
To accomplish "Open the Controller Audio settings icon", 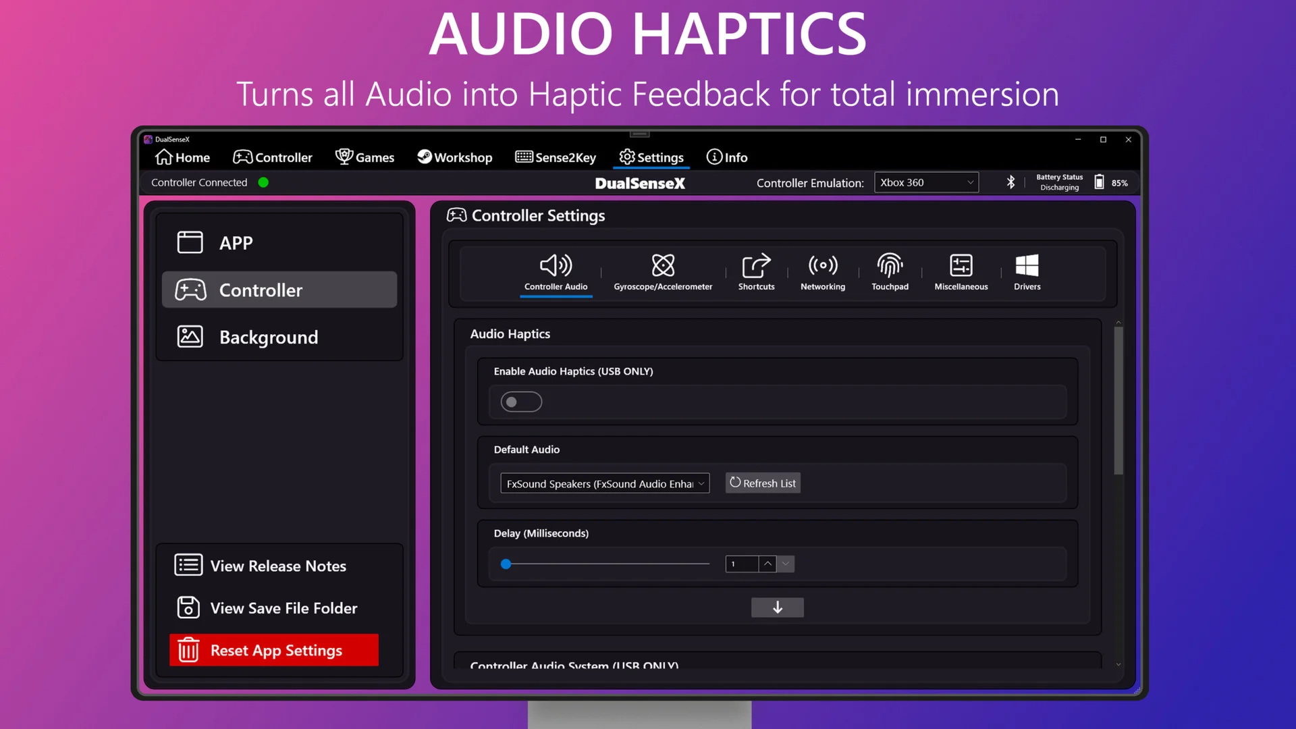I will coord(556,266).
